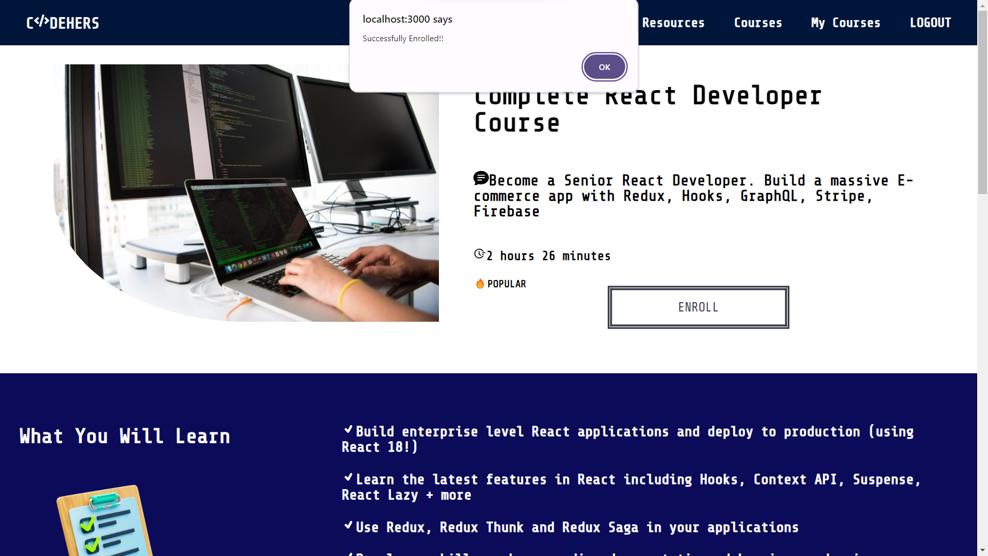Click the What You Will Learn heading
This screenshot has width=988, height=556.
[x=125, y=436]
